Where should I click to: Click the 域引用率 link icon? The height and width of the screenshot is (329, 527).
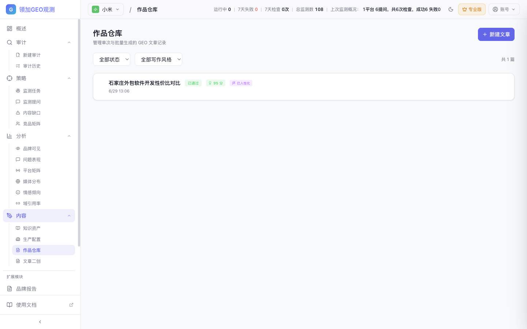[x=18, y=203]
